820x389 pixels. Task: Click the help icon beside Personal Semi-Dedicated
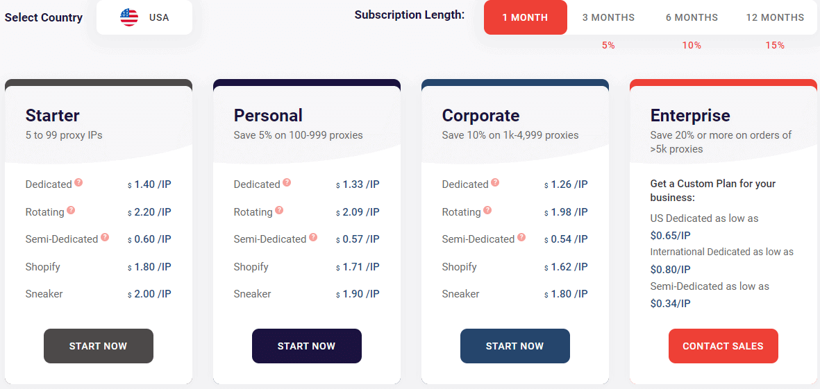pyautogui.click(x=313, y=238)
